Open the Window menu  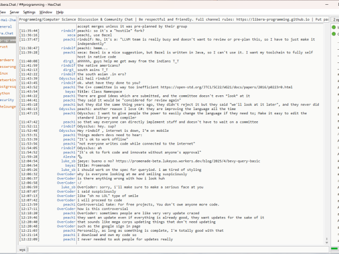click(46, 12)
